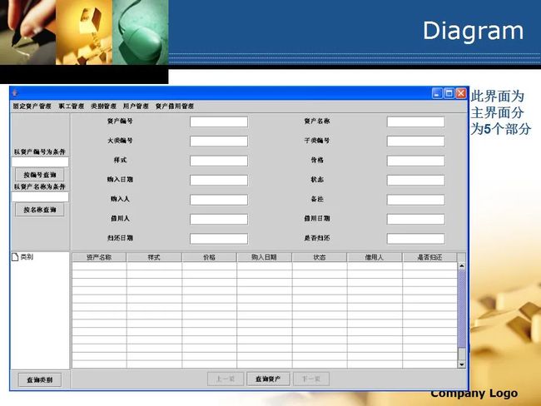
Task: Click the 状态 text field
Action: click(416, 180)
